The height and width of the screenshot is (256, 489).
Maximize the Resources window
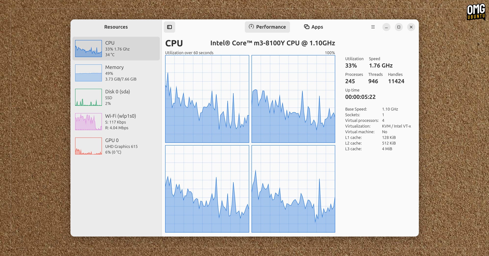(399, 27)
